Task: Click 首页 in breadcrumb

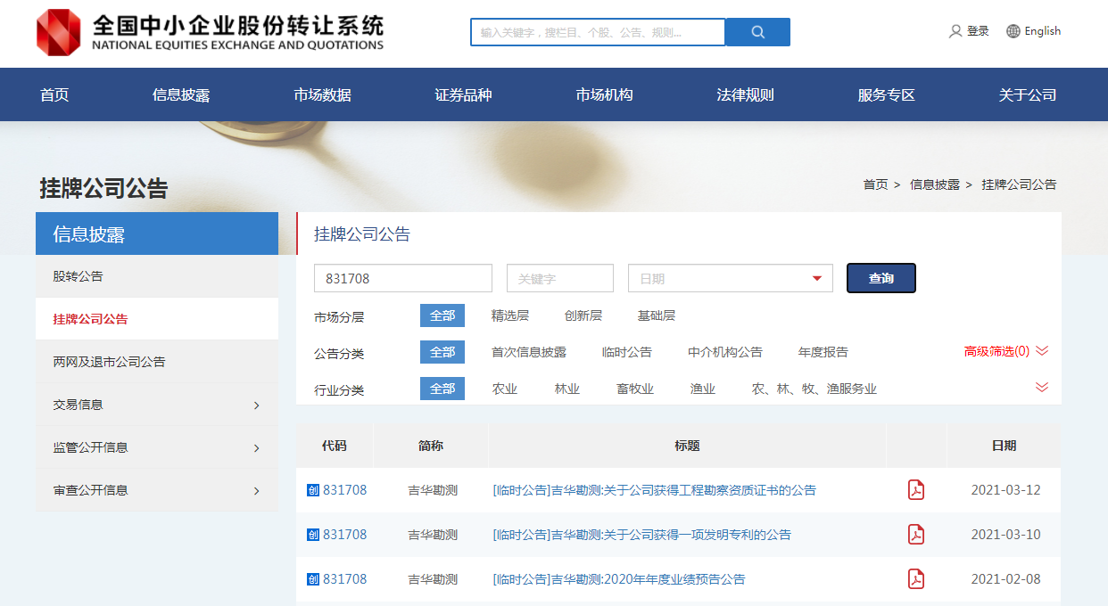Action: point(875,184)
